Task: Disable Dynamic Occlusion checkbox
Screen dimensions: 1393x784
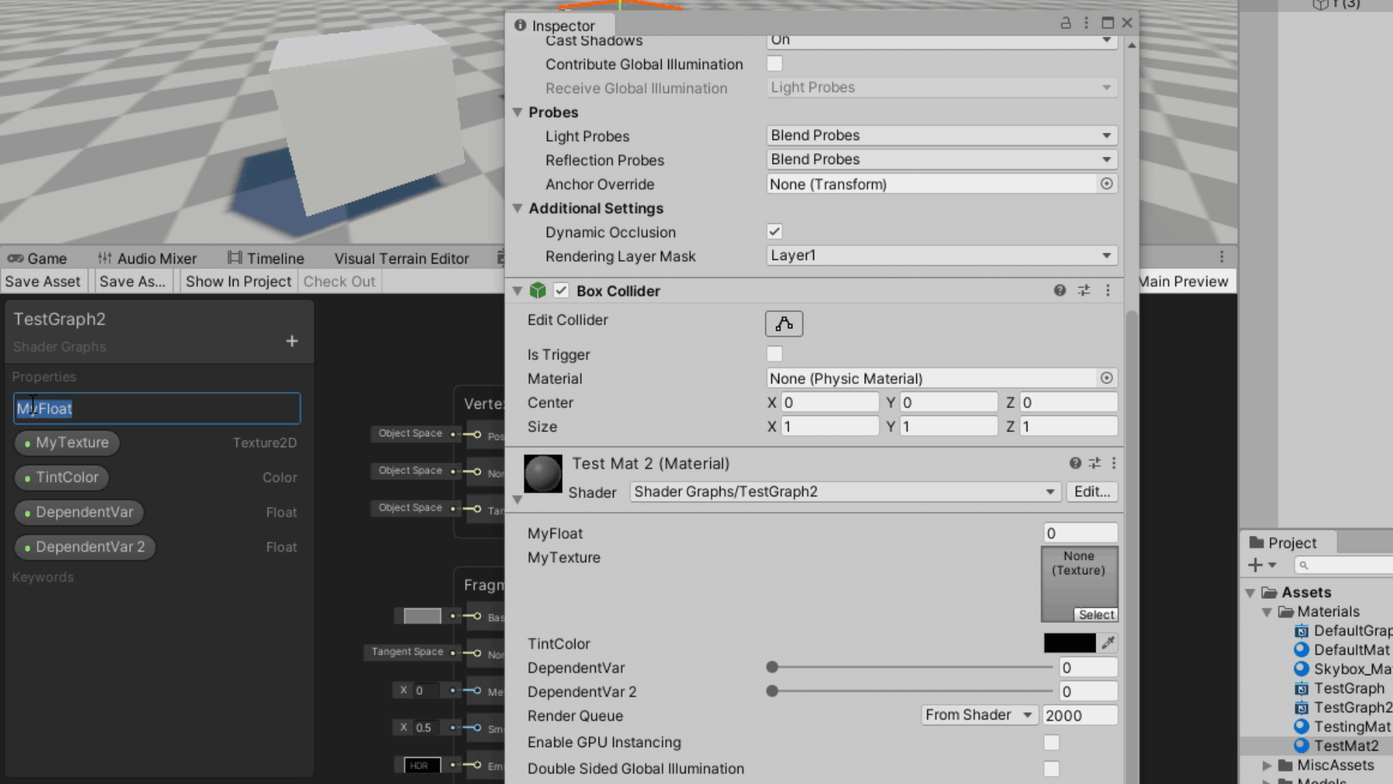Action: 774,232
